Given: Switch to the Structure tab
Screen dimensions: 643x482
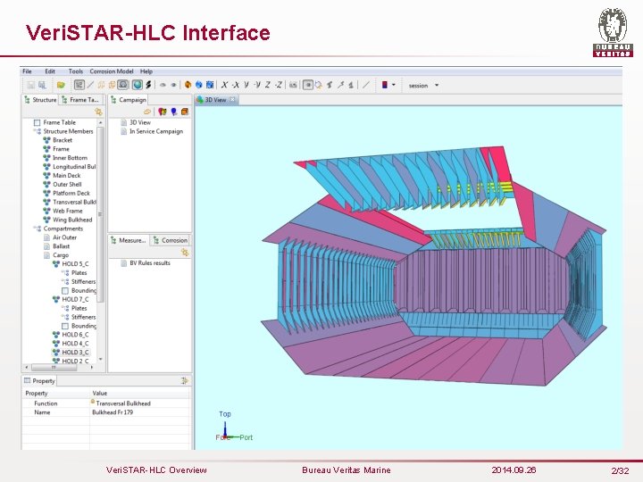Looking at the screenshot, I should point(40,100).
